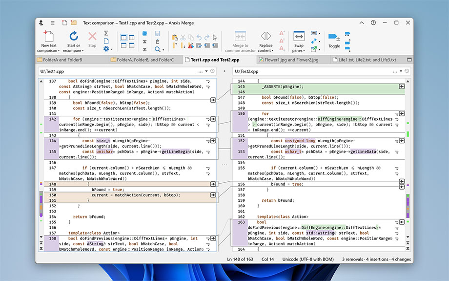This screenshot has width=449, height=281.
Task: Click the orange previous-change up arrow icon
Action: pos(175,45)
